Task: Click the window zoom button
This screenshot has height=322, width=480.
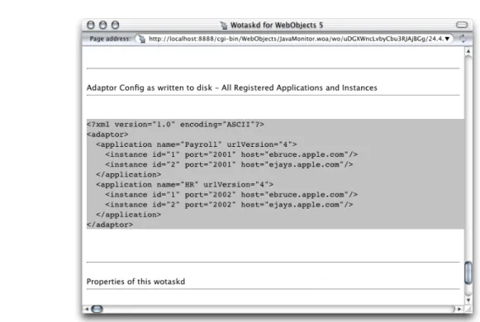Action: (115, 25)
